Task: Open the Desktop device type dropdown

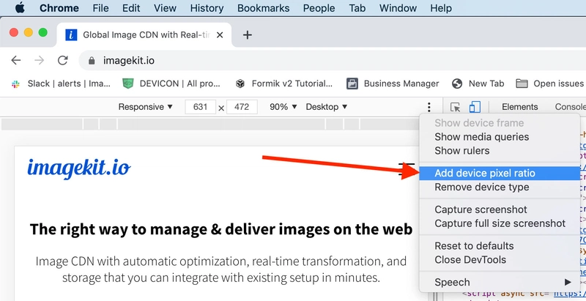Action: coord(327,107)
